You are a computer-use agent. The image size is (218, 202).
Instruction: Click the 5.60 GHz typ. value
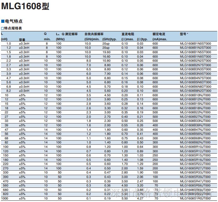107,91
